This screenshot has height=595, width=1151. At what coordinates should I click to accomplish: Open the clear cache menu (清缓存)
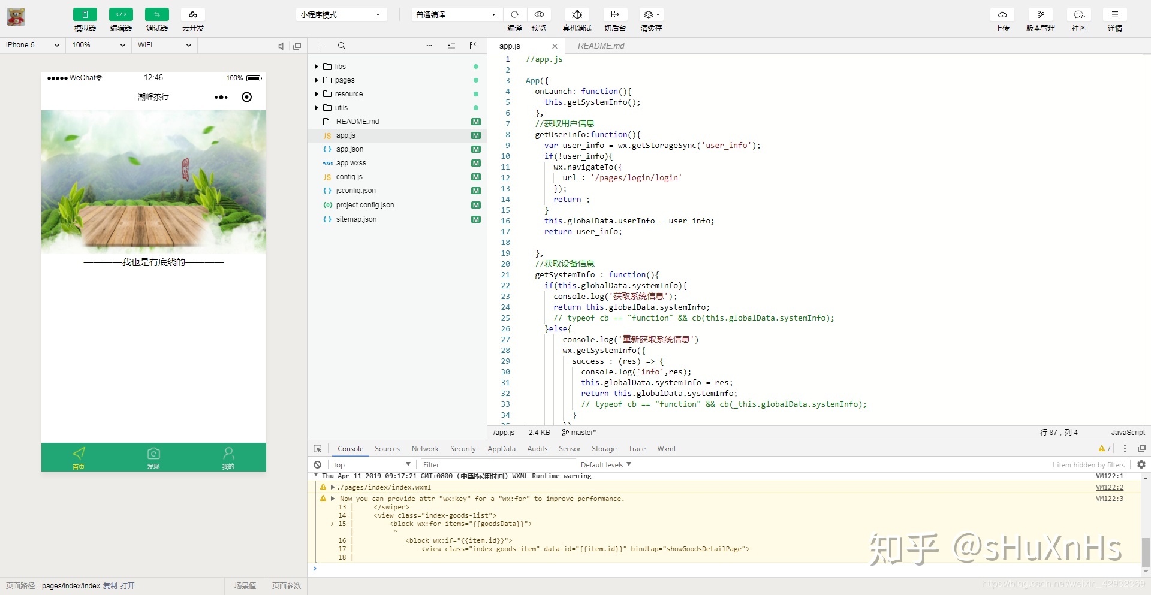pos(651,14)
